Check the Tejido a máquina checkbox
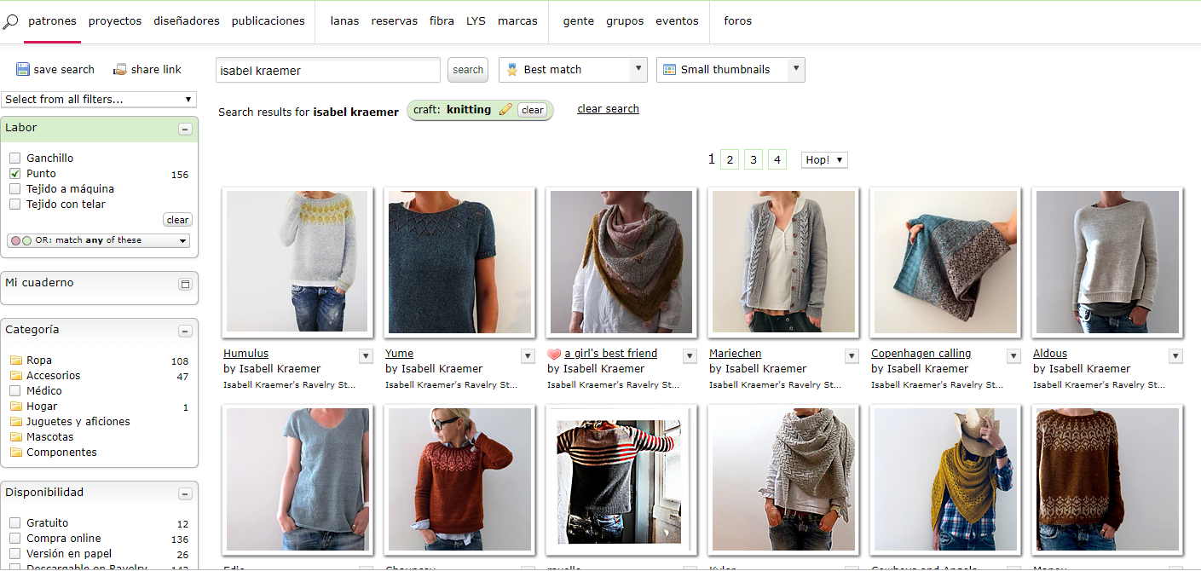The image size is (1201, 571). 15,189
